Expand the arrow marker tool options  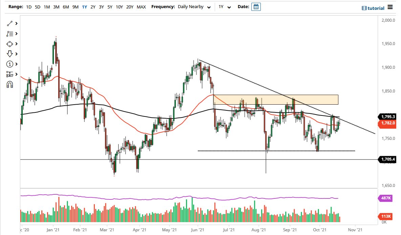point(16,54)
